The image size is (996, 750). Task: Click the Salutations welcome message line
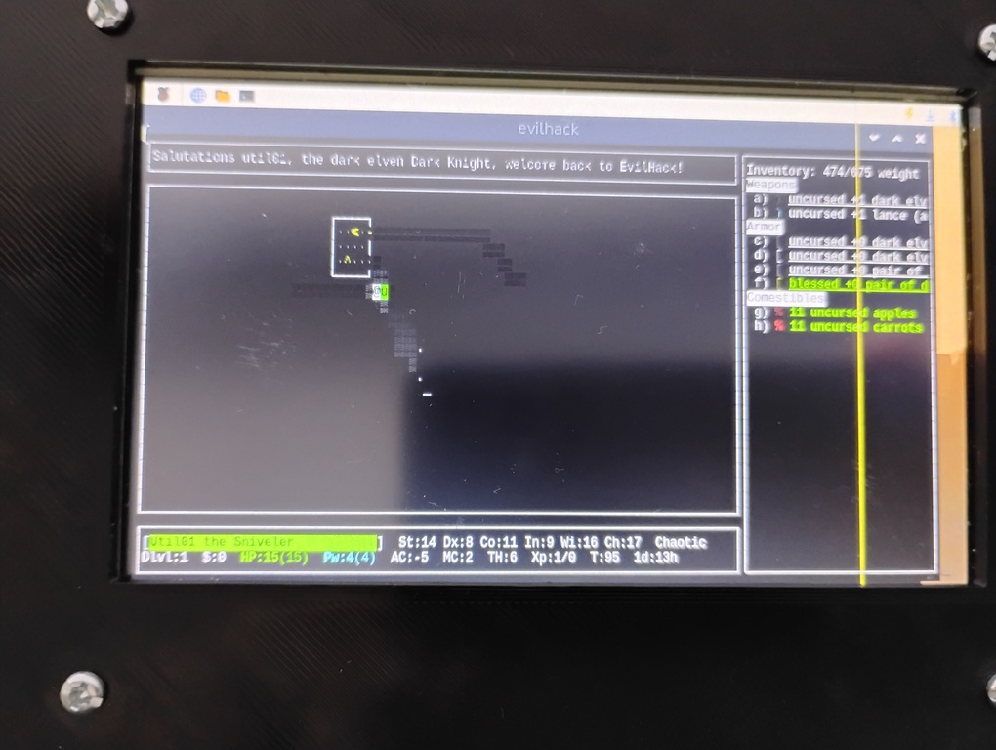click(418, 162)
